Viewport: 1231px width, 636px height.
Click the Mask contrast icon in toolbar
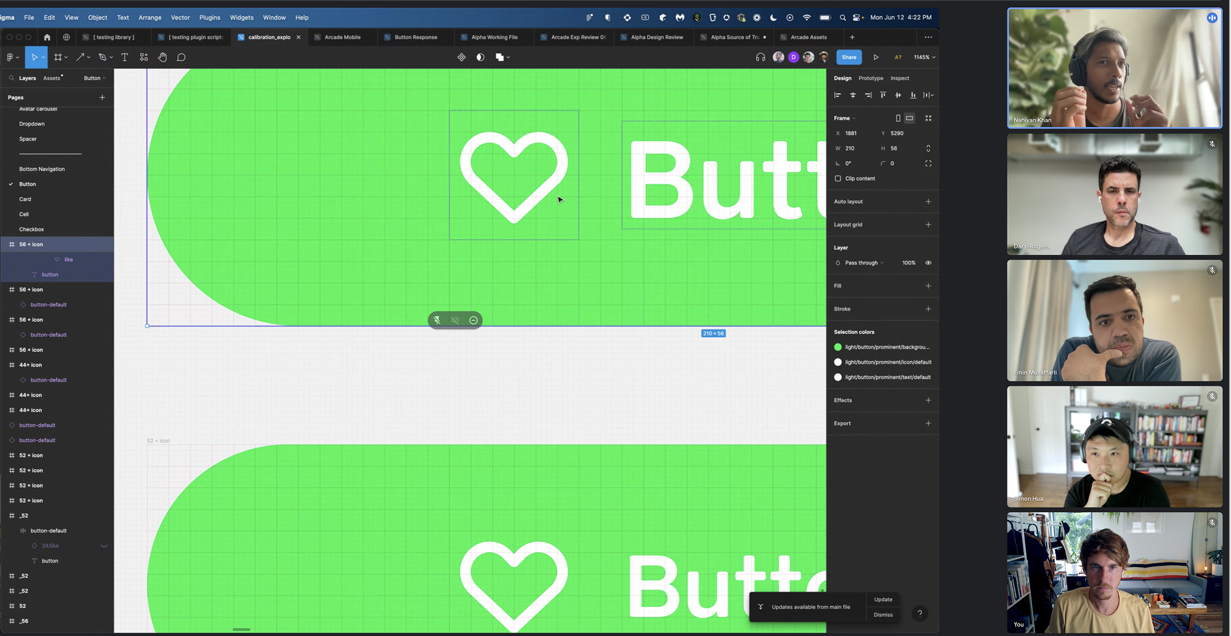(480, 58)
